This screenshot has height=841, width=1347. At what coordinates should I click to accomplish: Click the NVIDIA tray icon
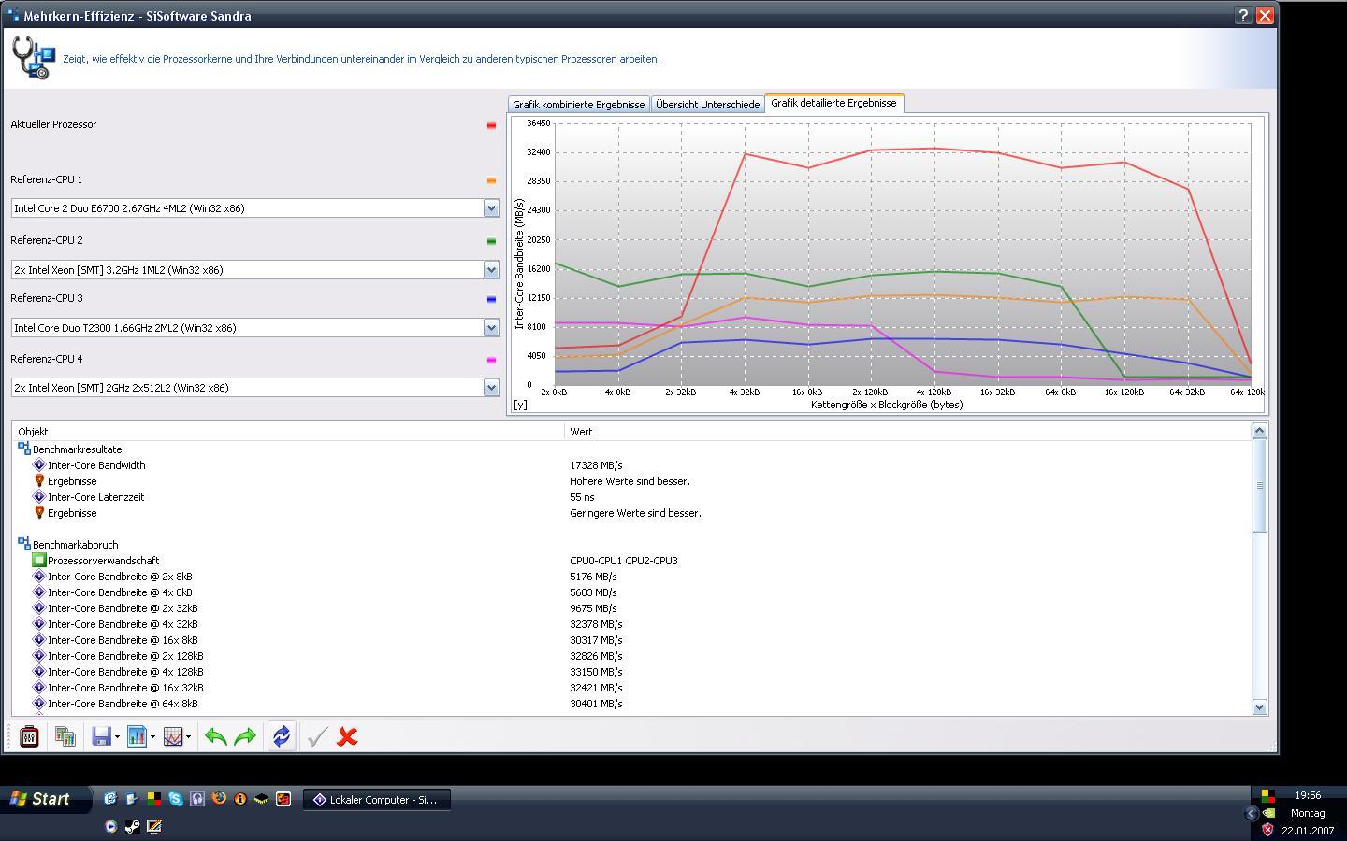(x=1268, y=813)
